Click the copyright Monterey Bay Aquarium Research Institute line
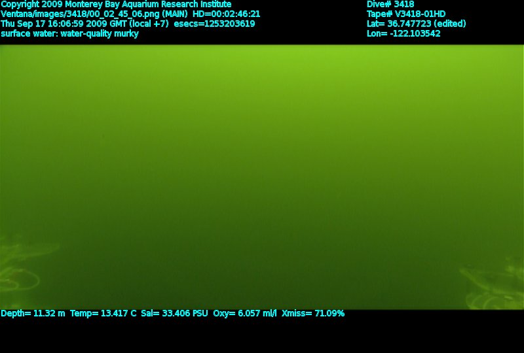This screenshot has width=524, height=353. 116,5
